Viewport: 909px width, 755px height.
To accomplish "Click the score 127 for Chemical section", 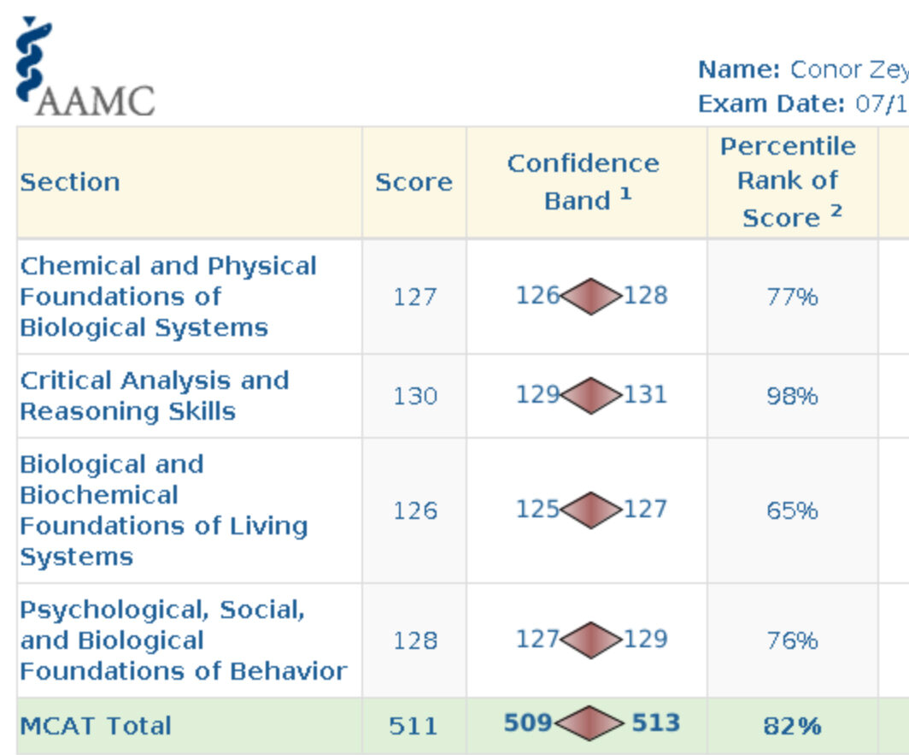I will click(x=414, y=297).
